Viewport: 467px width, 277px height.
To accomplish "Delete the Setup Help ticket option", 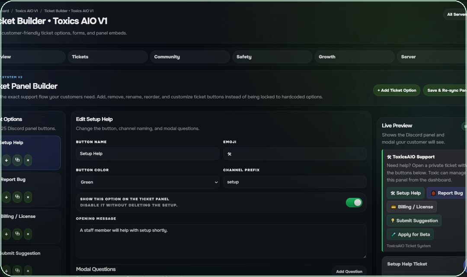I will click(28, 160).
